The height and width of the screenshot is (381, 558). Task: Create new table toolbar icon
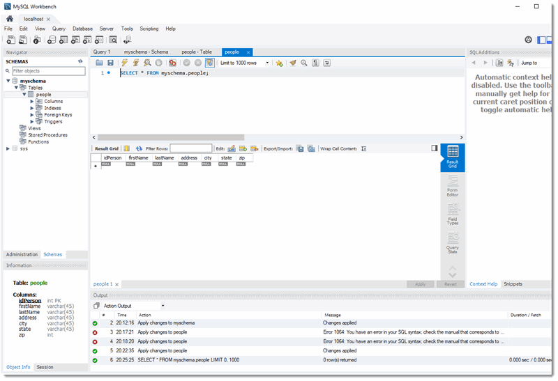(x=63, y=40)
